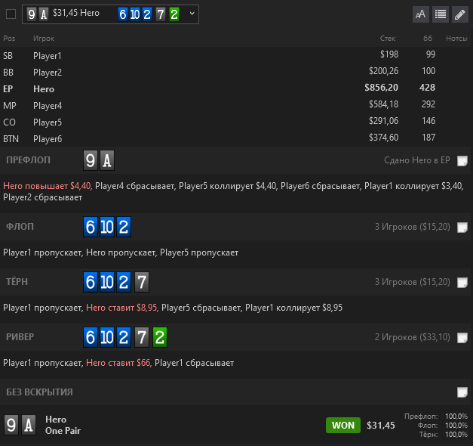Click the winnings amount $31,45 next to WON

[381, 426]
